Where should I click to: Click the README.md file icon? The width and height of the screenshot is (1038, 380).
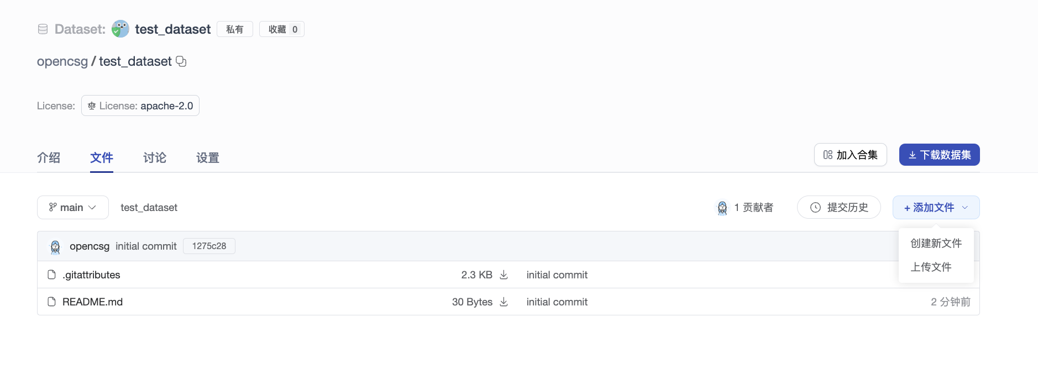[x=52, y=302]
